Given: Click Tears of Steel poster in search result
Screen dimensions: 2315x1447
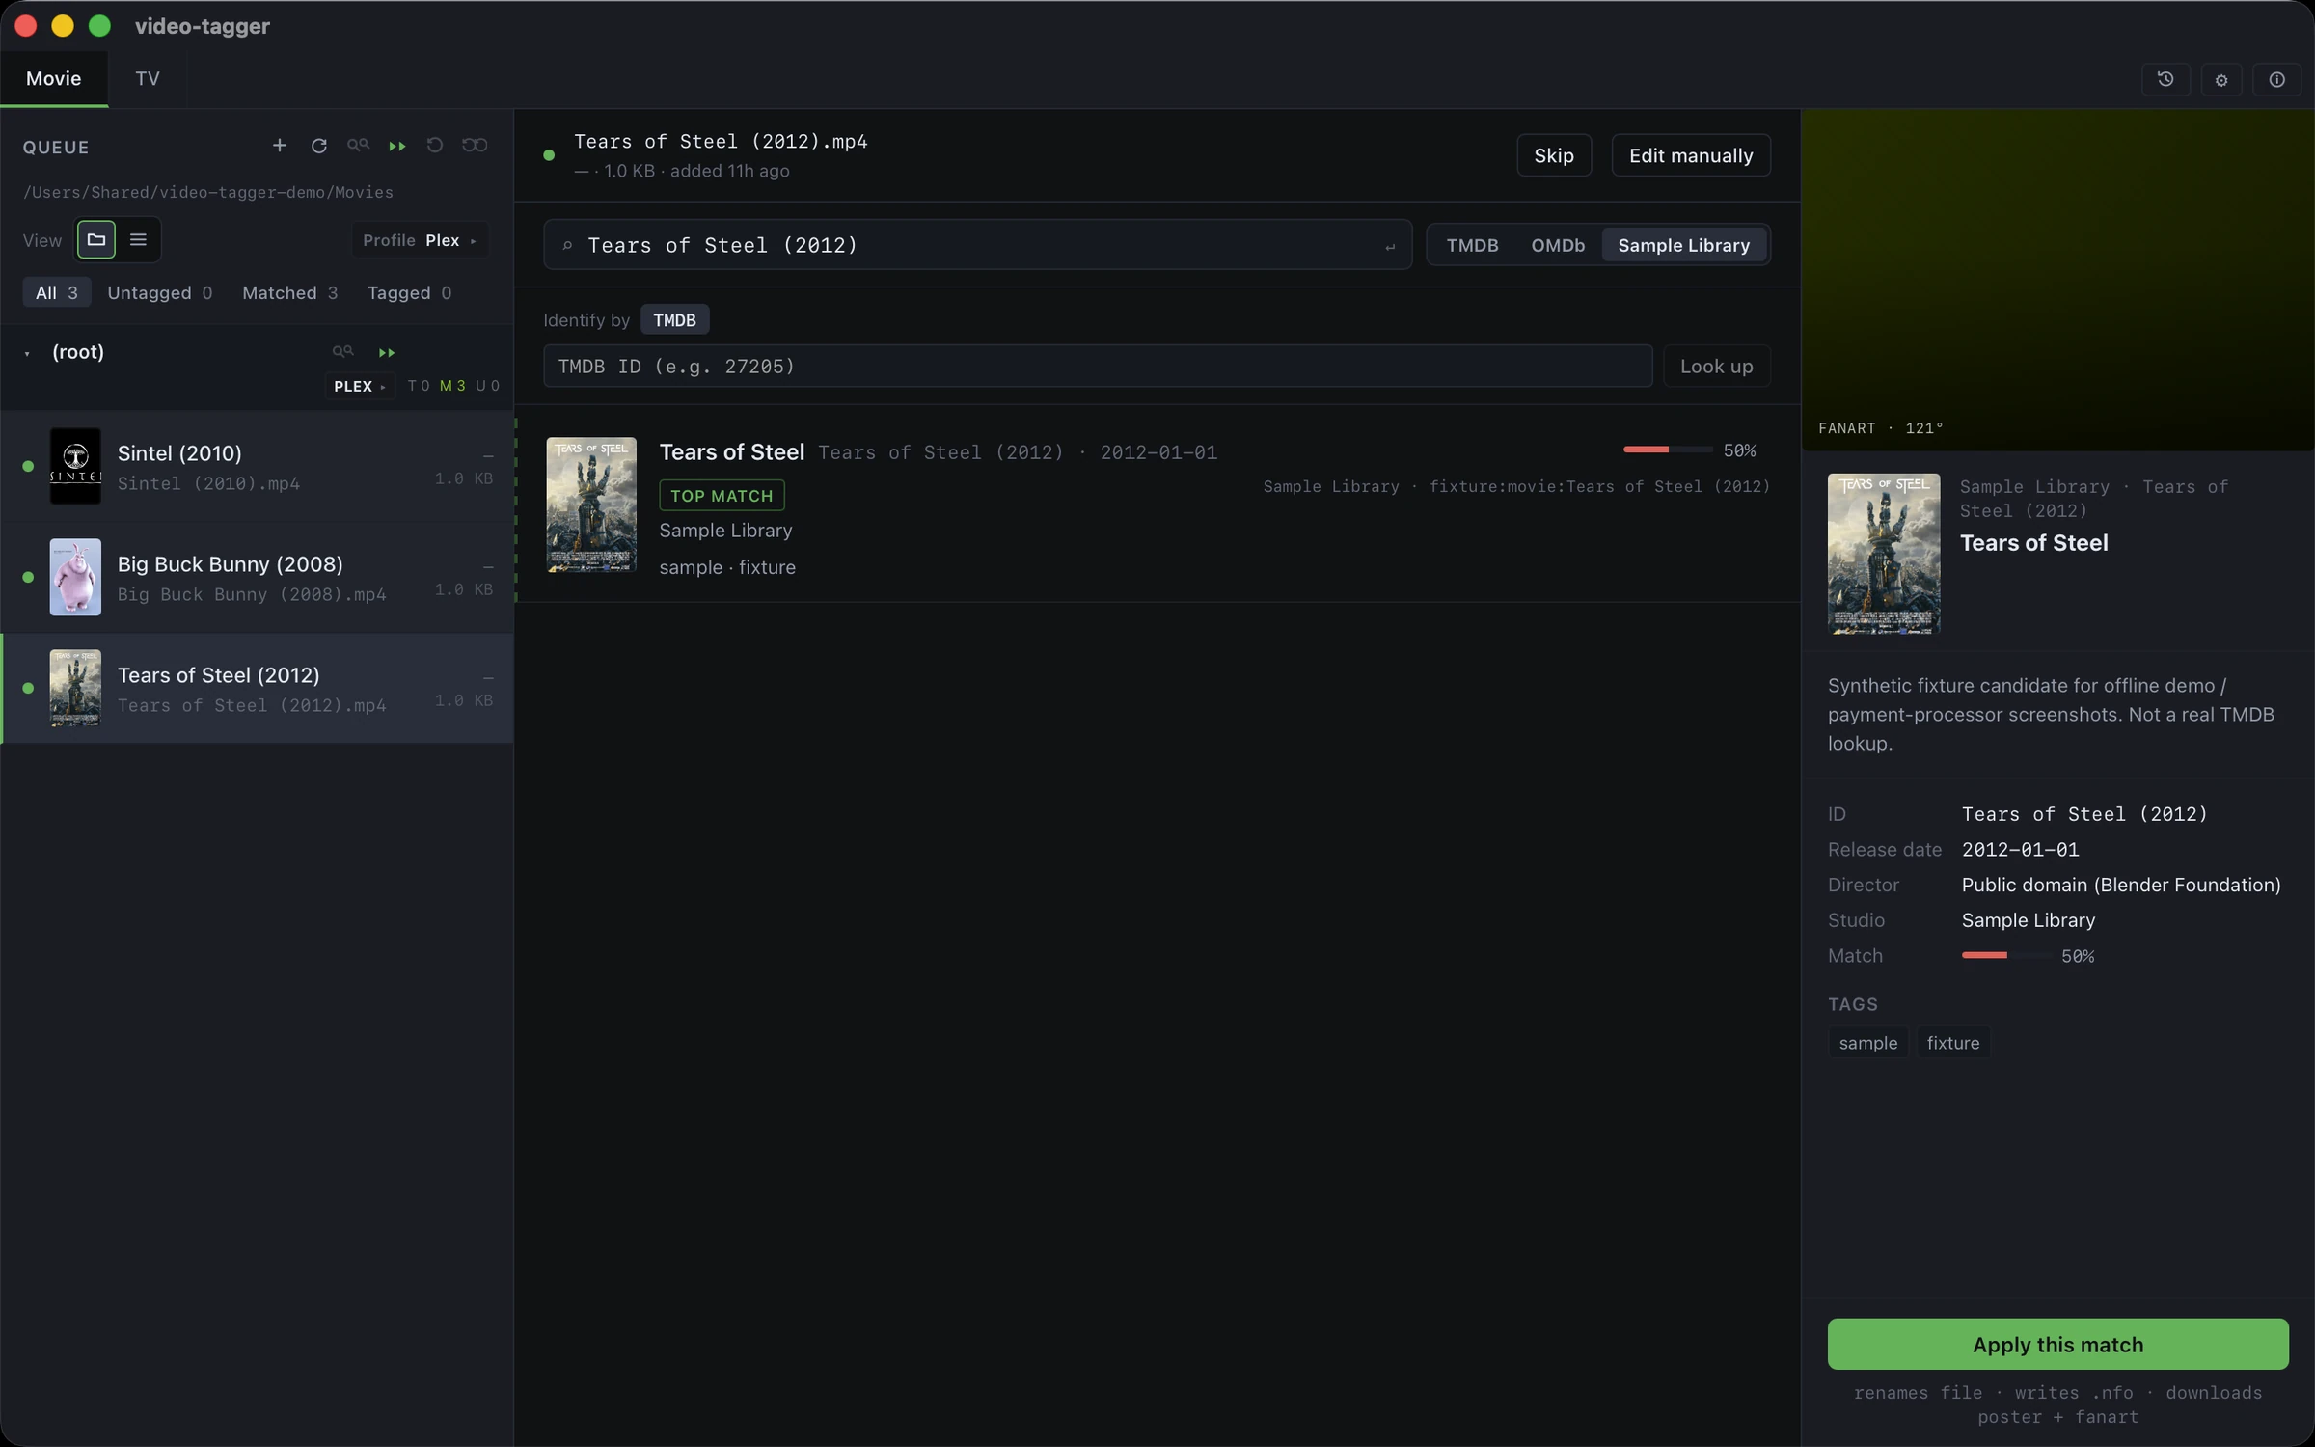Looking at the screenshot, I should (591, 505).
